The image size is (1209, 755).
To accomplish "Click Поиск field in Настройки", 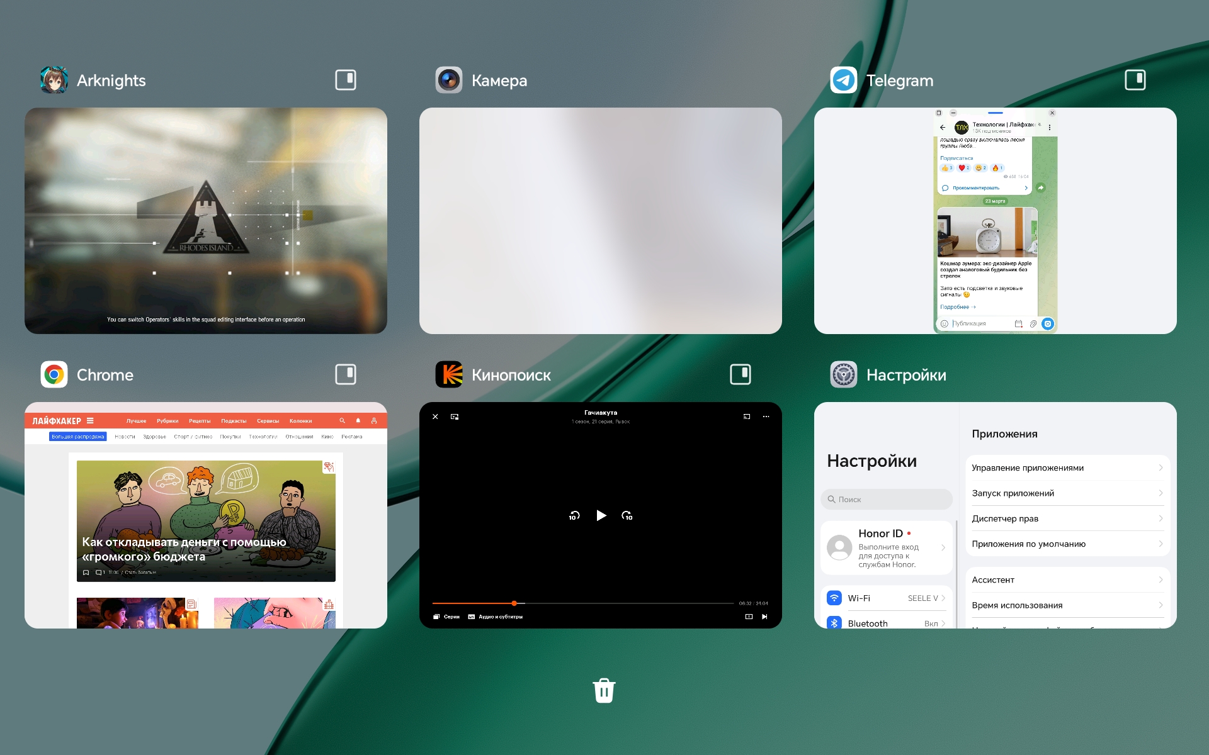I will (x=886, y=500).
